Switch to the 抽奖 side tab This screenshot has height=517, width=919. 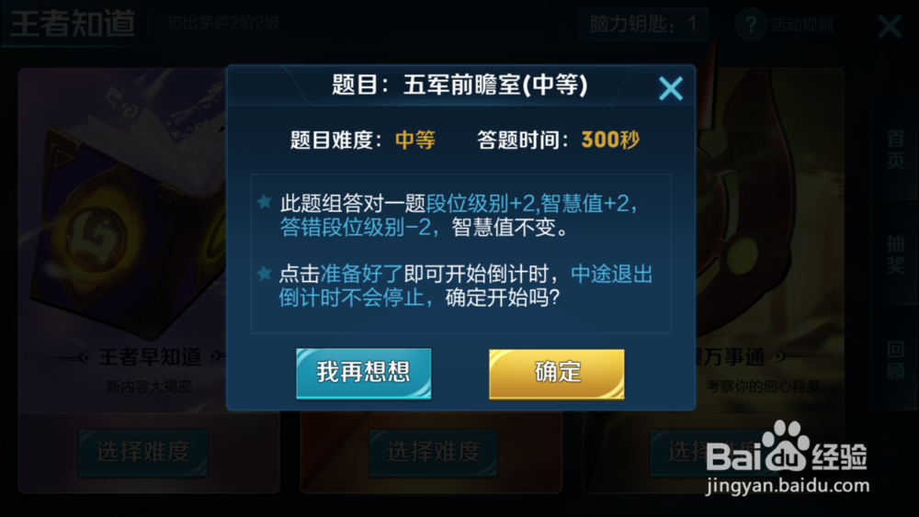[895, 254]
